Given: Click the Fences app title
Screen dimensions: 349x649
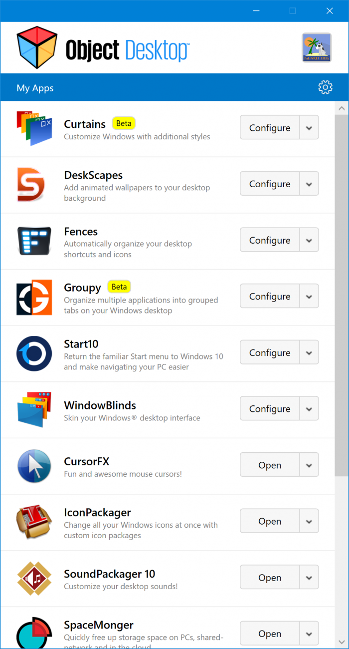Looking at the screenshot, I should click(x=81, y=232).
